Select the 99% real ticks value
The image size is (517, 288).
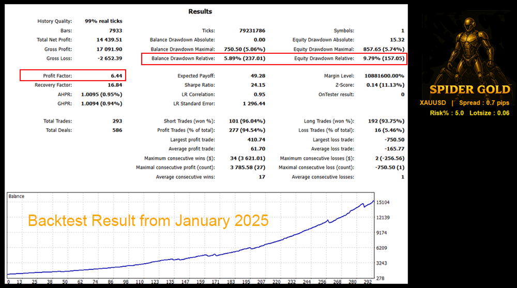(103, 21)
